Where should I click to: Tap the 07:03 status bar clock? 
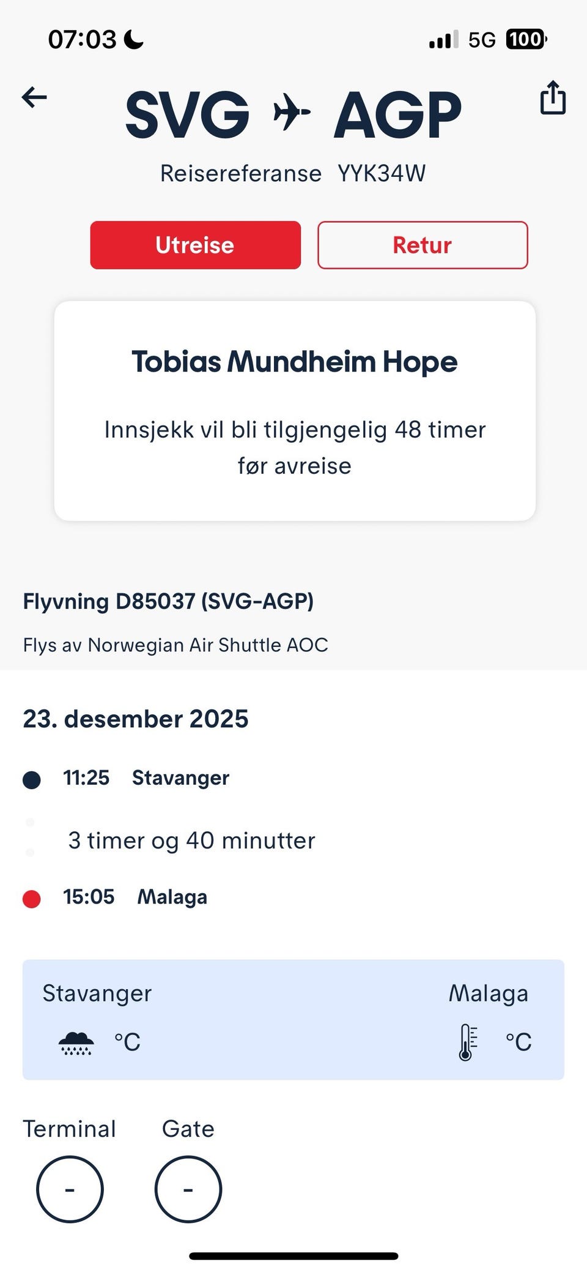pos(82,40)
